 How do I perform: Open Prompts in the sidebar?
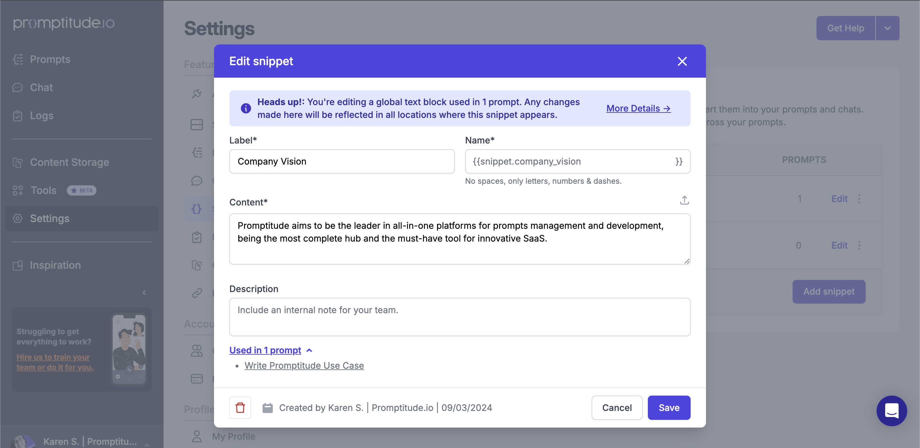click(x=50, y=59)
